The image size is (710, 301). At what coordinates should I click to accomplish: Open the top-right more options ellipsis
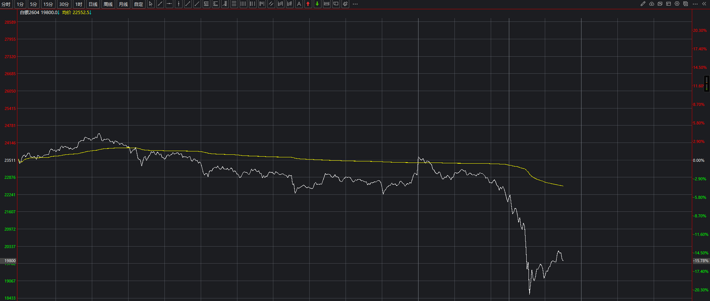pyautogui.click(x=695, y=4)
